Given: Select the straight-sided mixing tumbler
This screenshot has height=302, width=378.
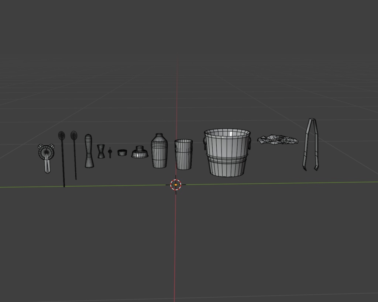Looking at the screenshot, I should 184,155.
